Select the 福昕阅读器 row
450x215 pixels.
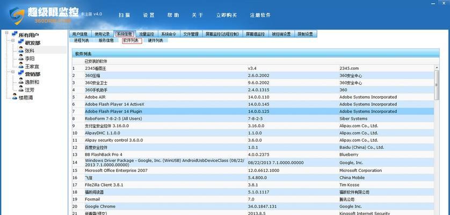pos(253,192)
